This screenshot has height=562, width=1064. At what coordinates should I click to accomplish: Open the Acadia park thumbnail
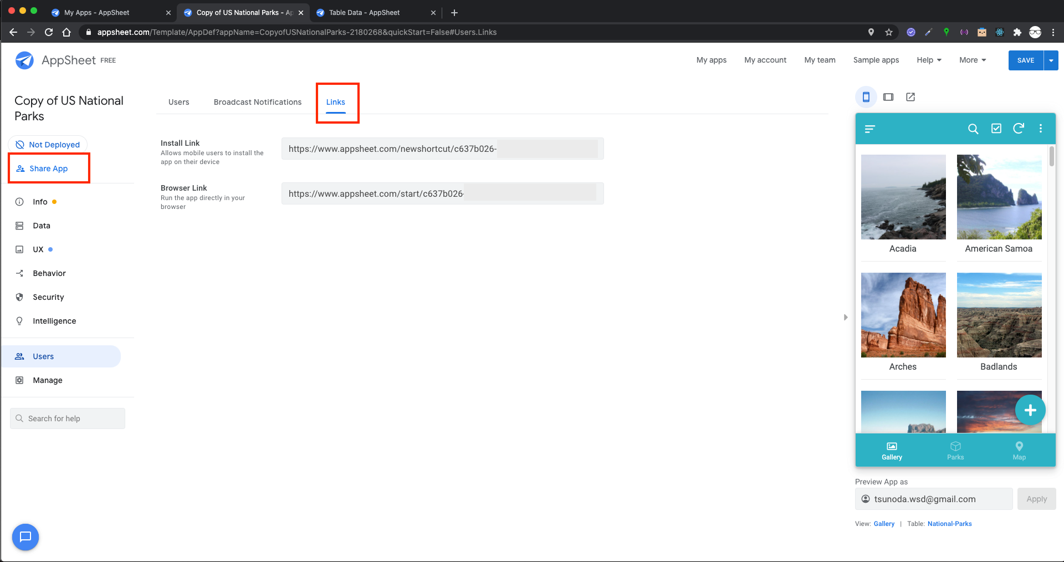coord(903,197)
